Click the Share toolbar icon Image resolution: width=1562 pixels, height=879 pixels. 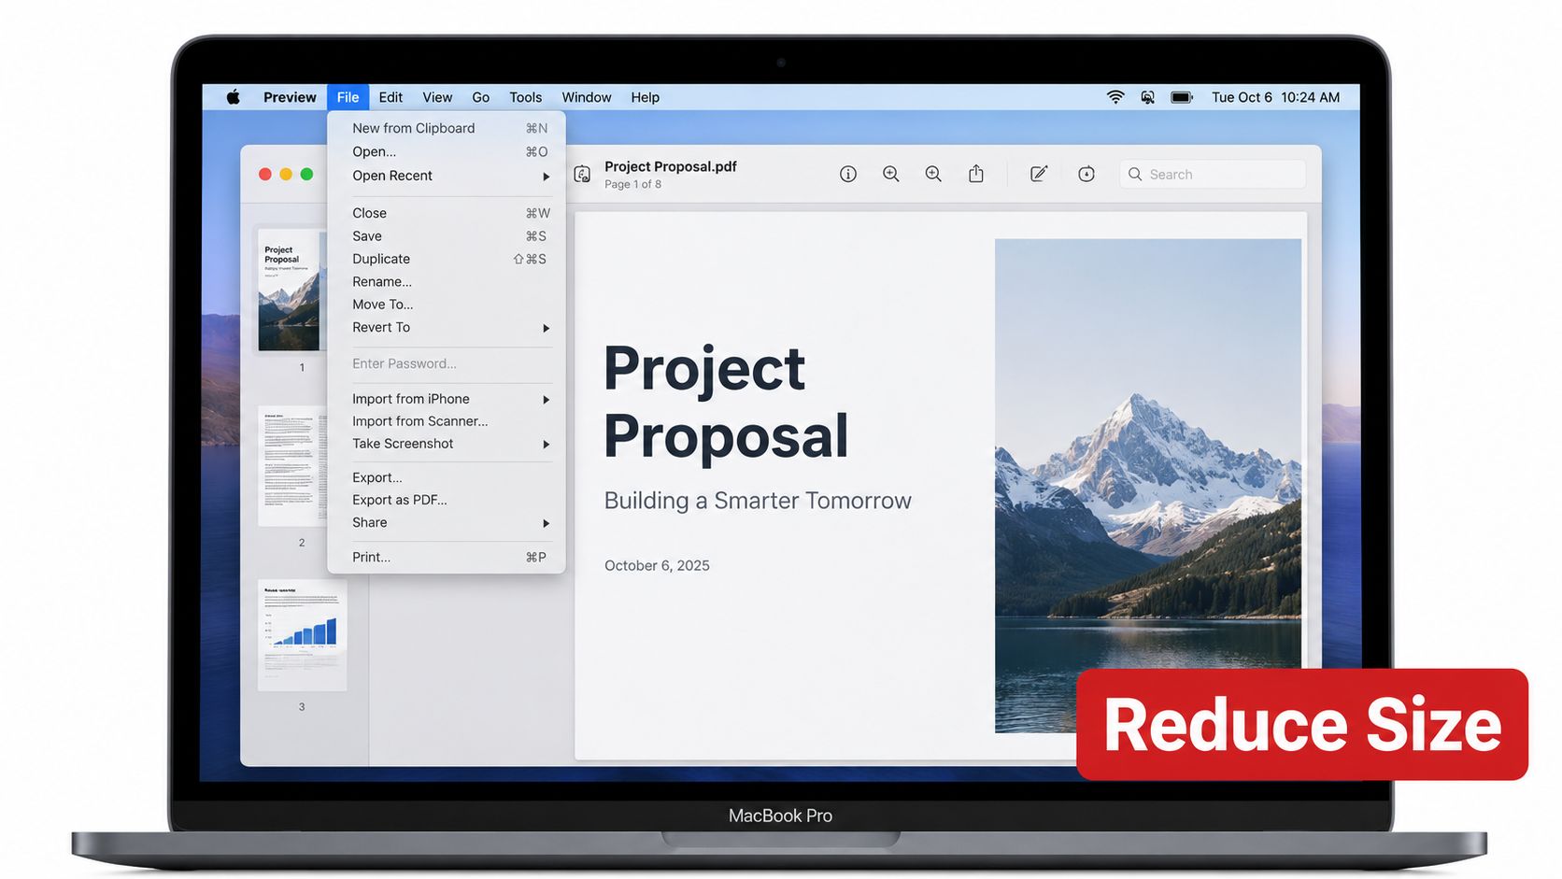pyautogui.click(x=976, y=174)
